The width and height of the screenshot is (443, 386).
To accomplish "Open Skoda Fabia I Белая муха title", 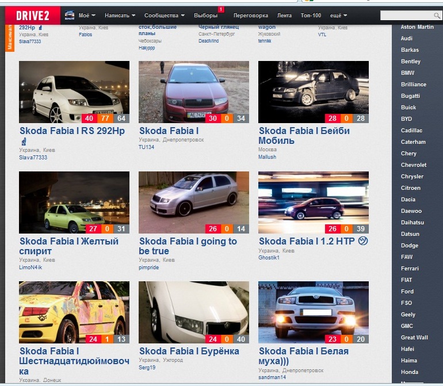I will coord(304,356).
